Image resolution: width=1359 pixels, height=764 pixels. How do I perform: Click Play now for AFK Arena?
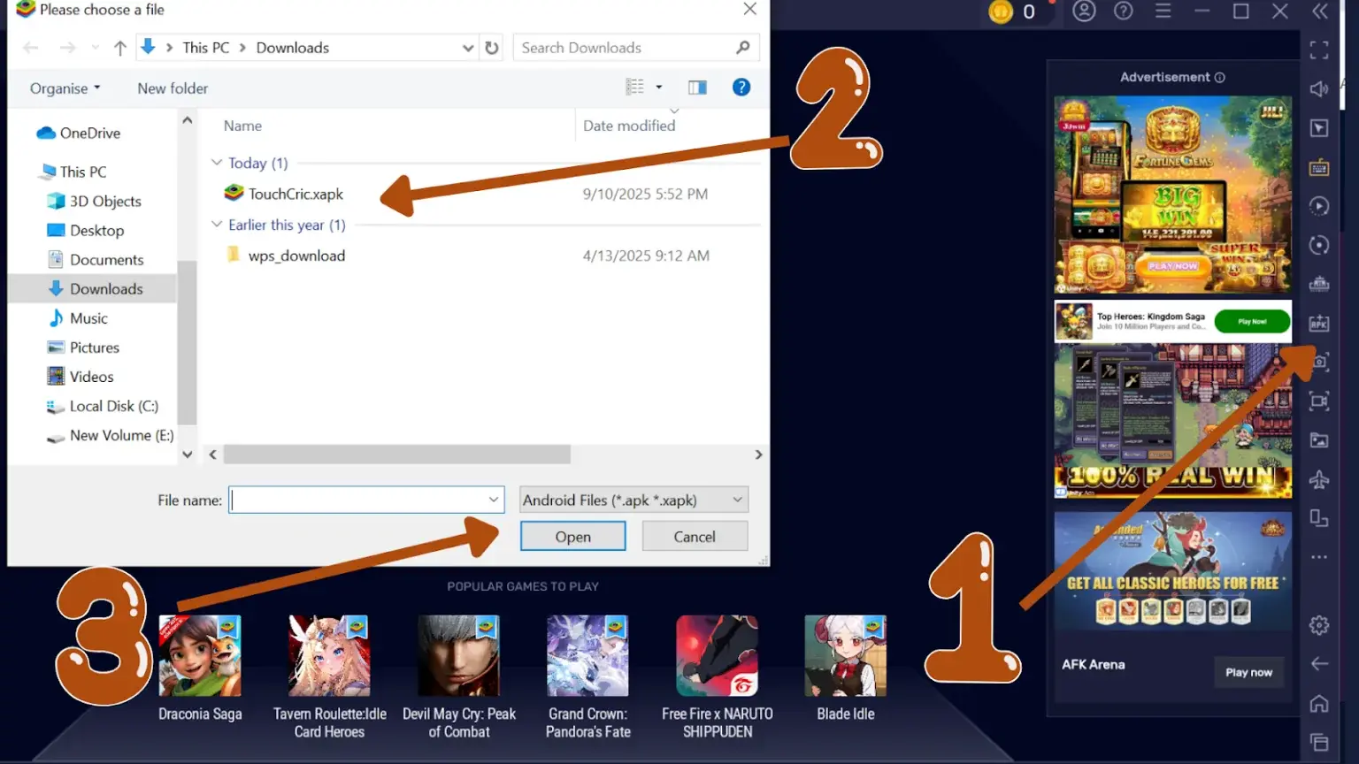click(1248, 672)
